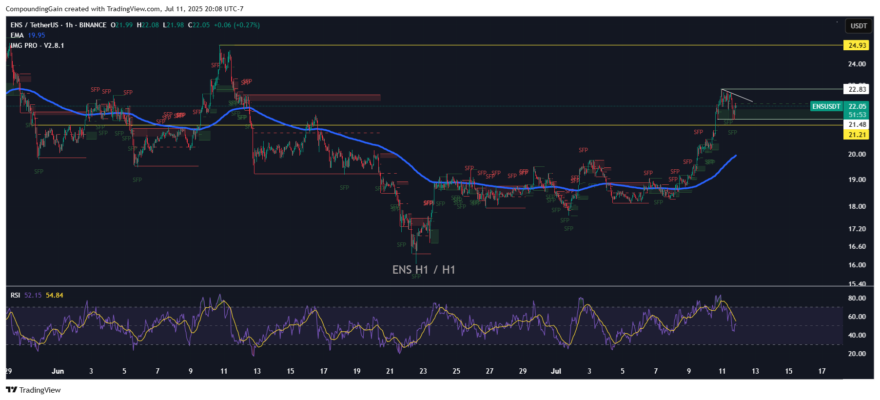Click the close price value C22.05

[199, 25]
